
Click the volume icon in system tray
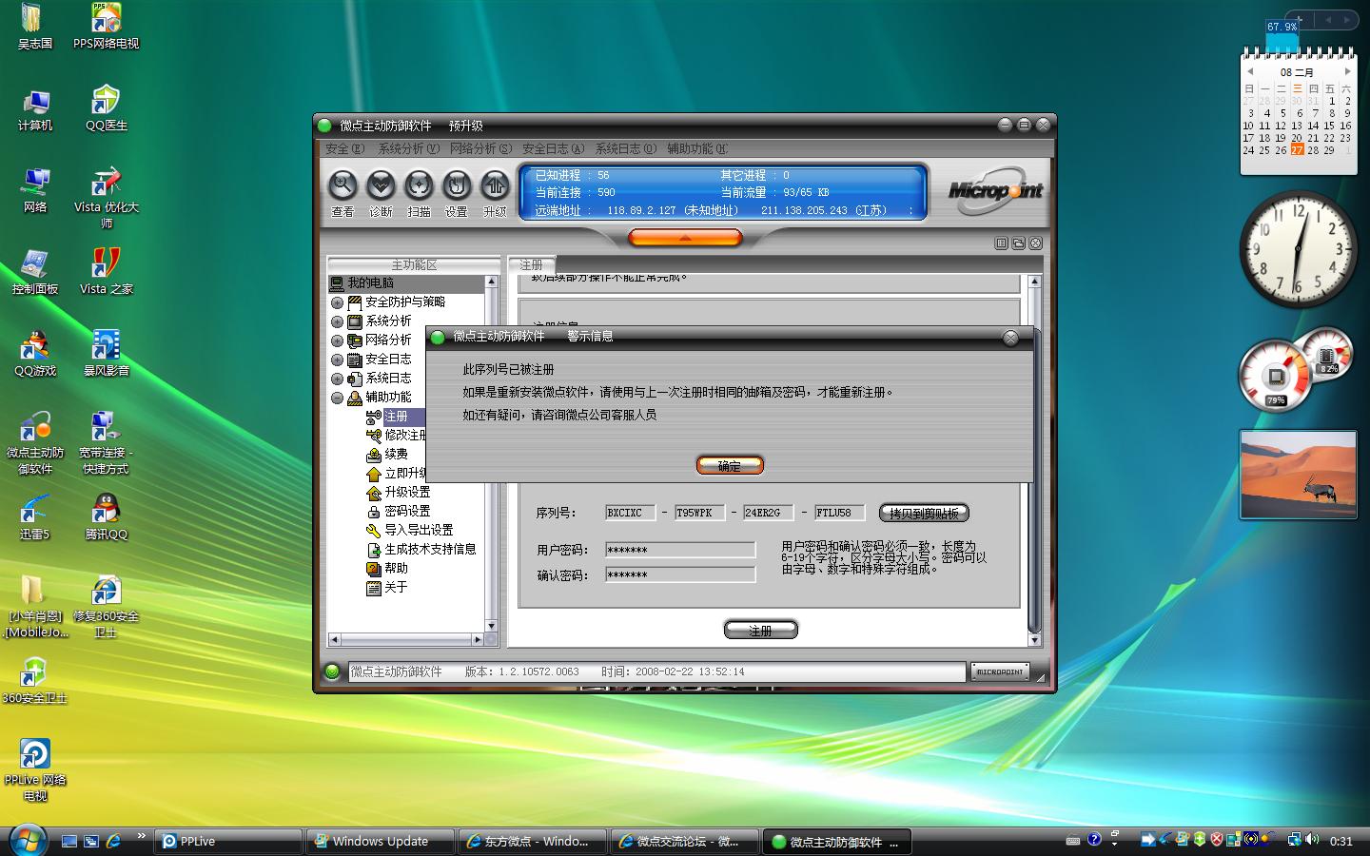point(1312,840)
